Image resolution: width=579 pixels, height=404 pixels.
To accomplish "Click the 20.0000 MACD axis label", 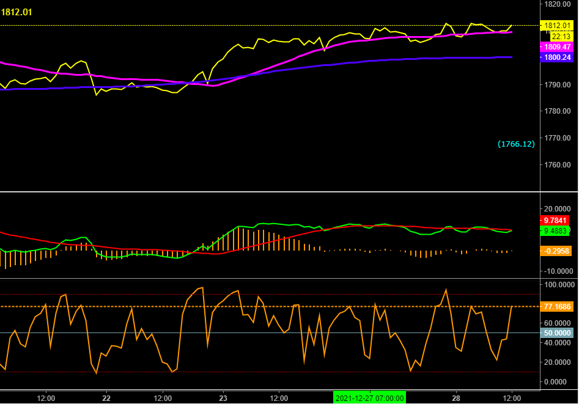I will coord(558,209).
